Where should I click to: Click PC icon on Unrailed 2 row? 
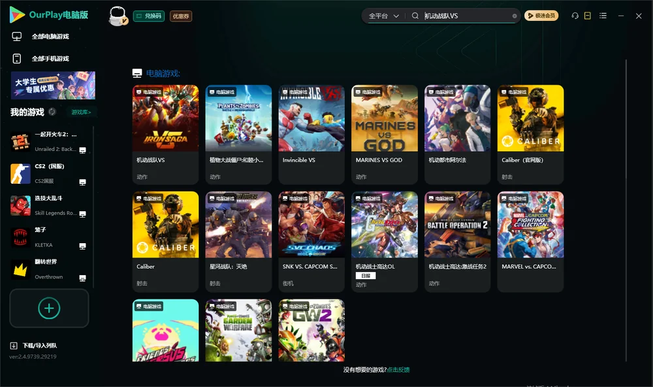pyautogui.click(x=82, y=150)
